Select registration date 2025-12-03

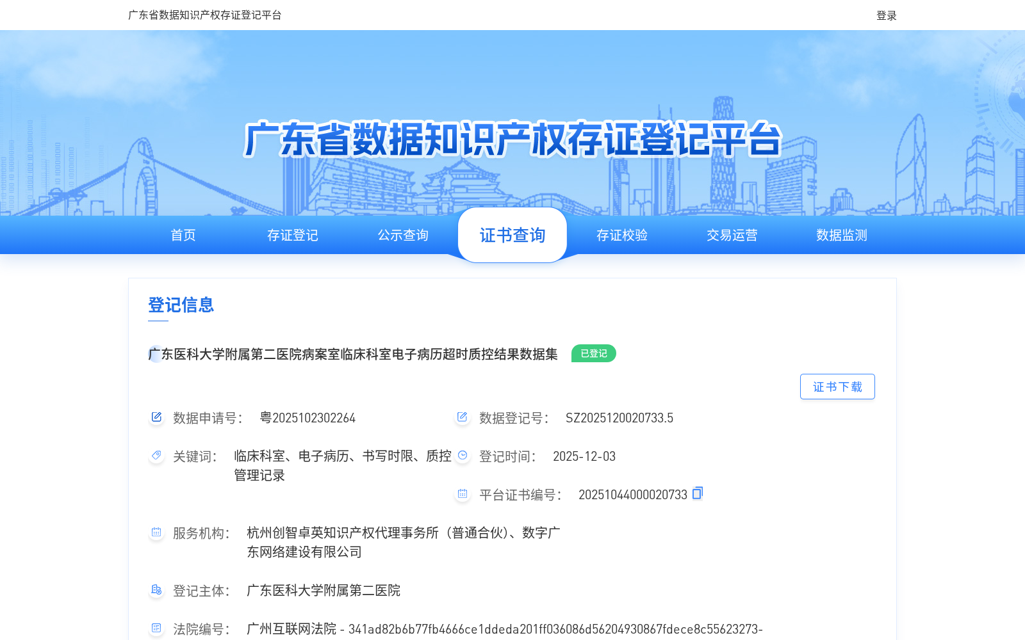[584, 456]
